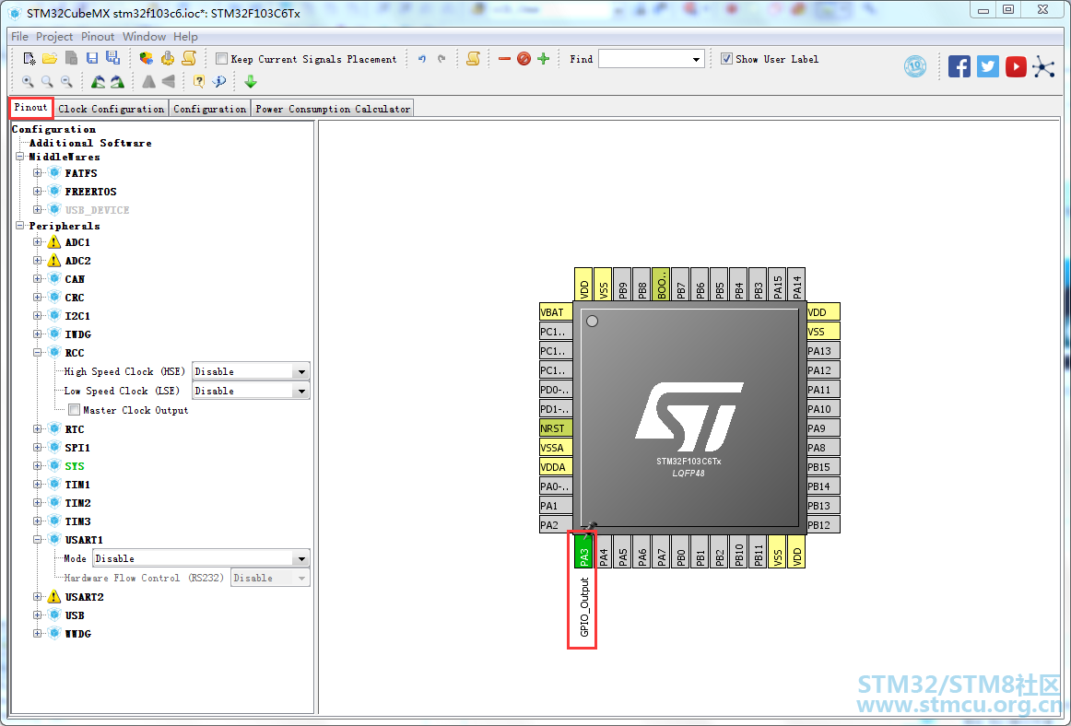Collapse the RCC tree node

tap(38, 353)
